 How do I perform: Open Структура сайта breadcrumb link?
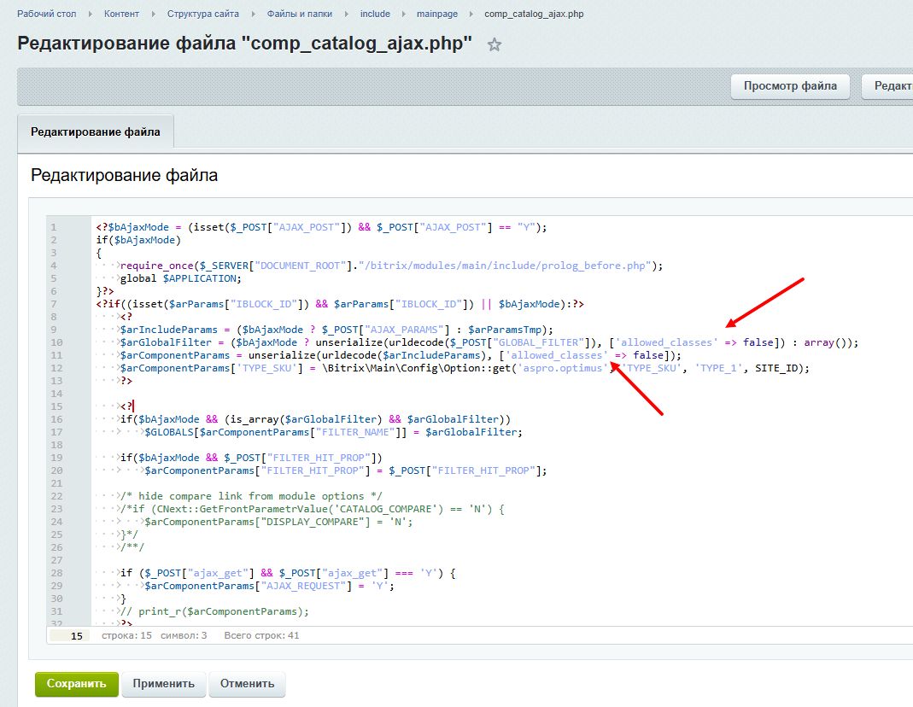click(x=202, y=15)
